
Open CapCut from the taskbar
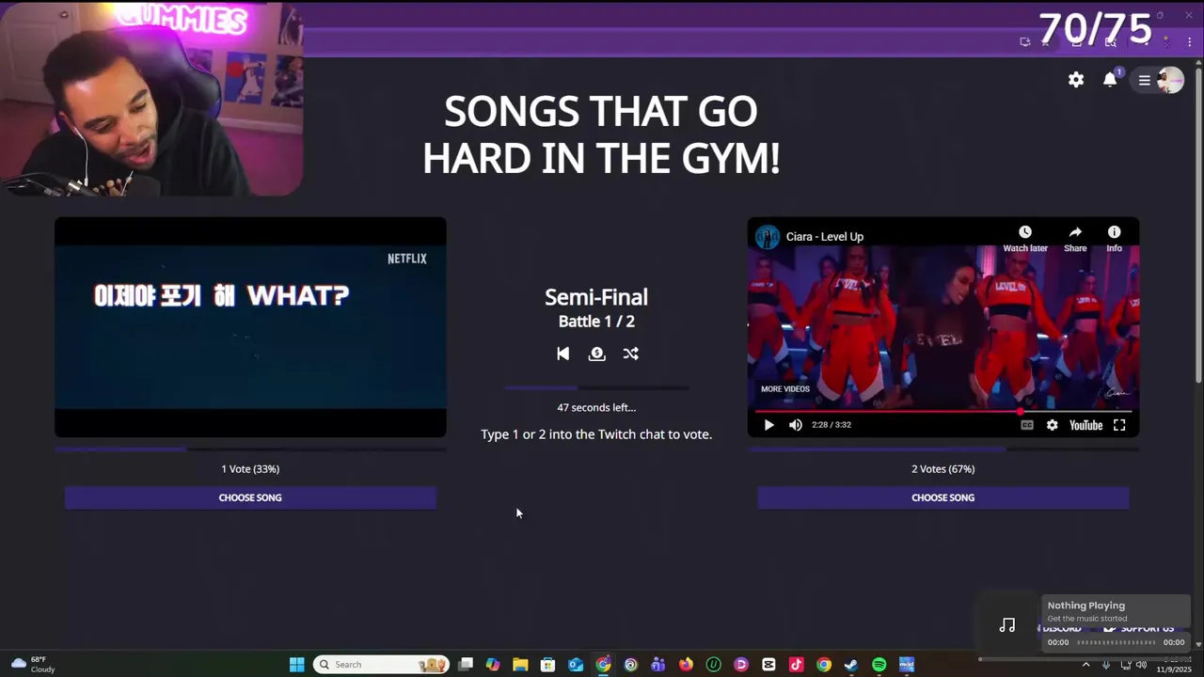768,665
